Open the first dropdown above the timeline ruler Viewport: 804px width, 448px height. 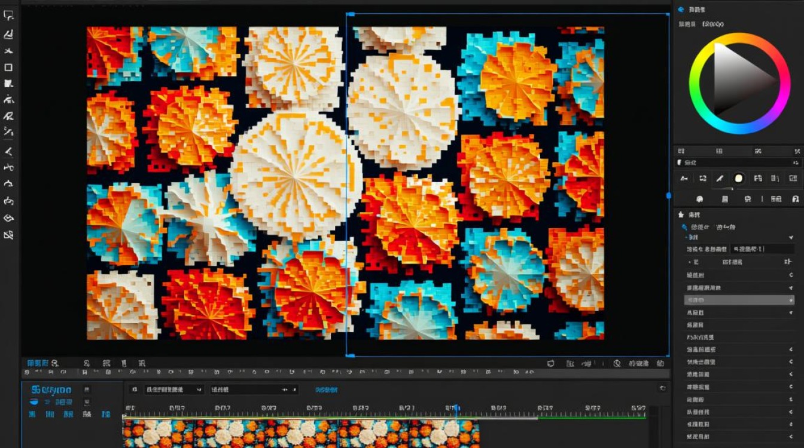tap(173, 389)
